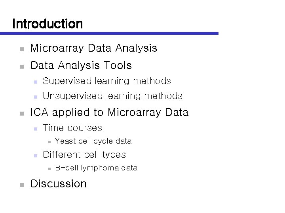Click the small bullet before 'Yeast cell cycle data'
Image resolution: width=285 pixels, height=213 pixels.
pyautogui.click(x=48, y=142)
